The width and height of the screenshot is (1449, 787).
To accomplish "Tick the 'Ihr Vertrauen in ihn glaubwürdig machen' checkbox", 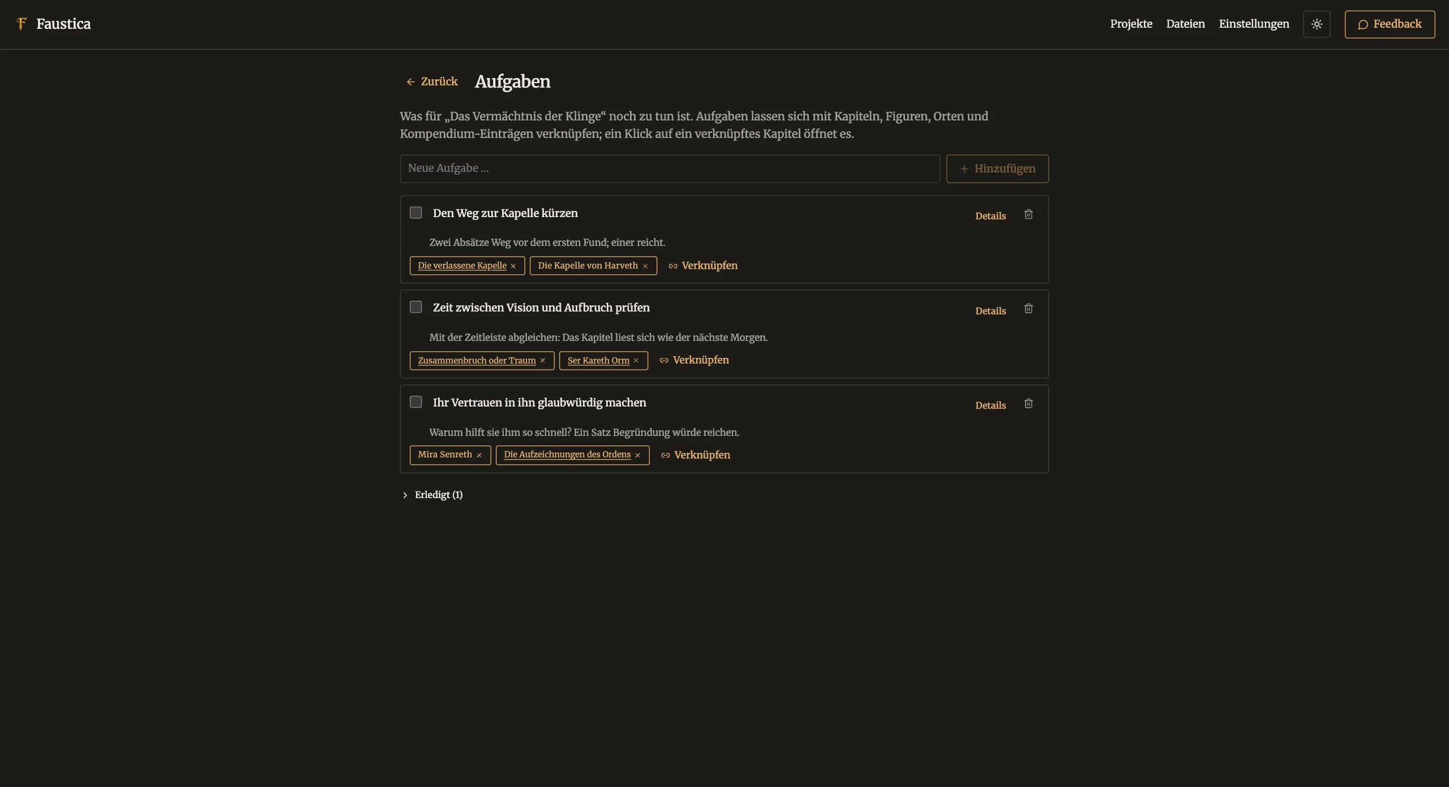I will [x=416, y=402].
